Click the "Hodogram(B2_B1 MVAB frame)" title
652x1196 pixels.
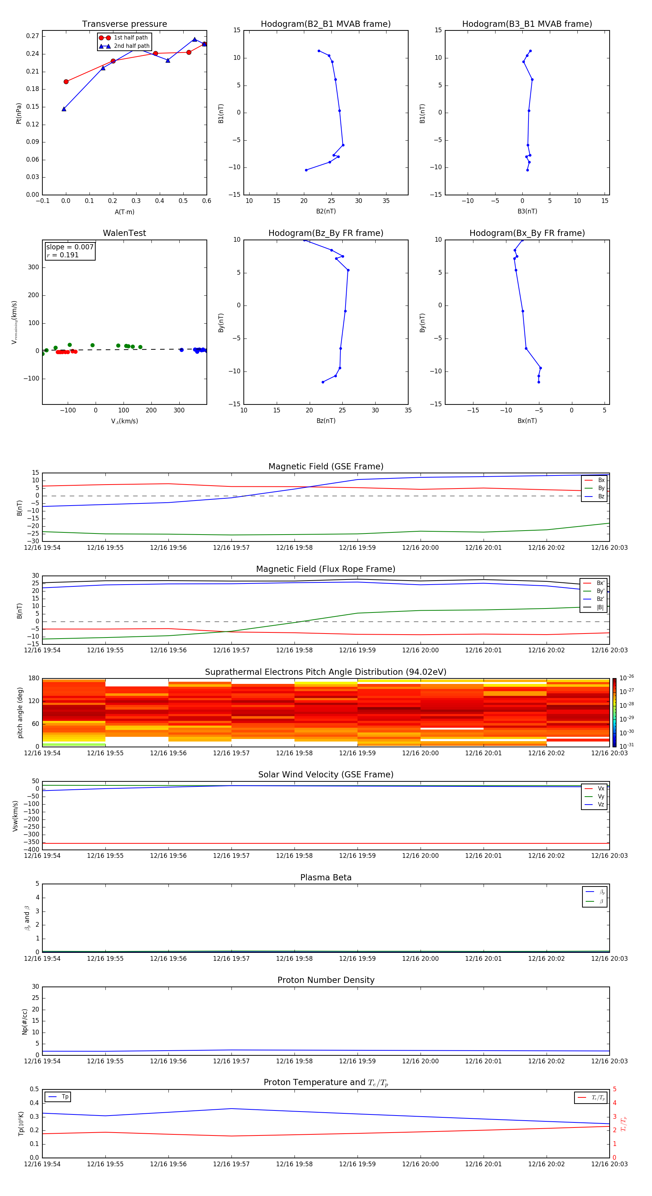point(326,24)
